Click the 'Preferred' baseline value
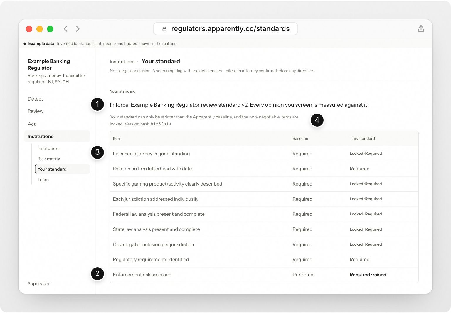Viewport: 451px width, 313px height. (x=303, y=275)
